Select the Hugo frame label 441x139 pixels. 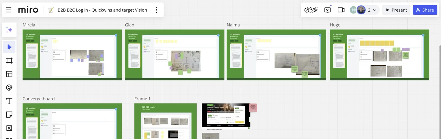[335, 25]
